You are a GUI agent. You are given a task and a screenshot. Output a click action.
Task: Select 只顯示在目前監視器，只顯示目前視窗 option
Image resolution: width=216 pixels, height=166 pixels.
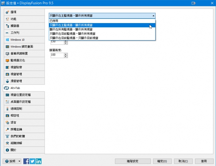click(102, 38)
